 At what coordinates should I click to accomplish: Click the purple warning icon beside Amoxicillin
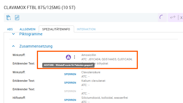coord(68,57)
